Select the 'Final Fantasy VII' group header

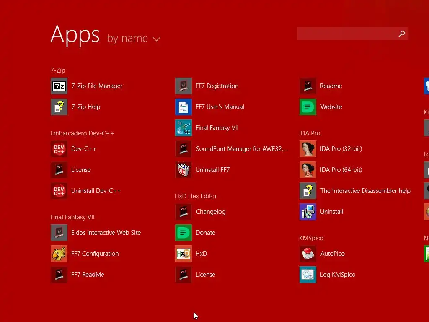(72, 217)
